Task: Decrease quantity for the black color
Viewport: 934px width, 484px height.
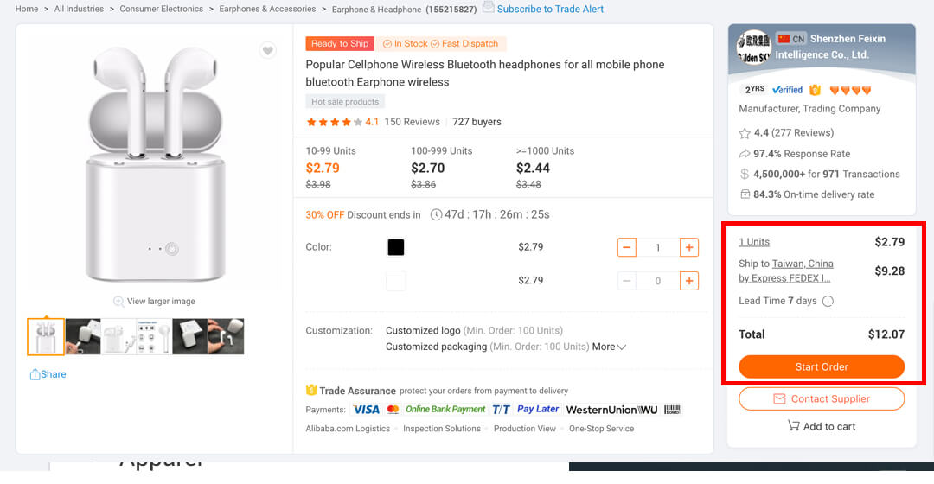Action: [x=627, y=248]
